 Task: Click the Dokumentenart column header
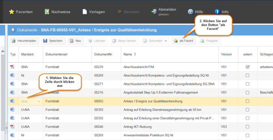[56, 55]
